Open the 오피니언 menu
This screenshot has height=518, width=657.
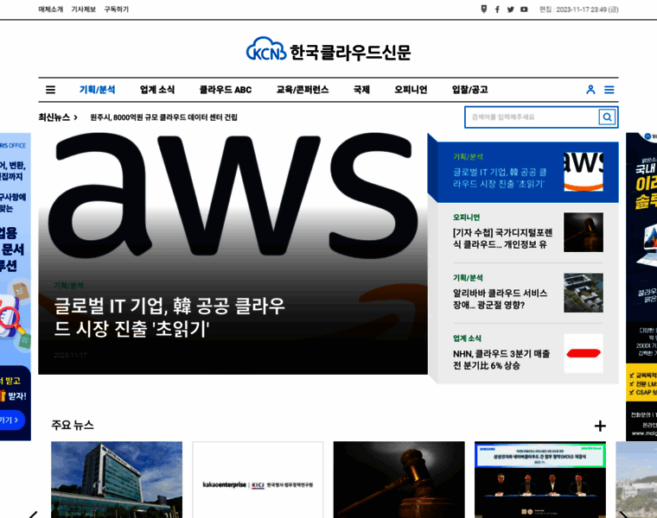(411, 90)
